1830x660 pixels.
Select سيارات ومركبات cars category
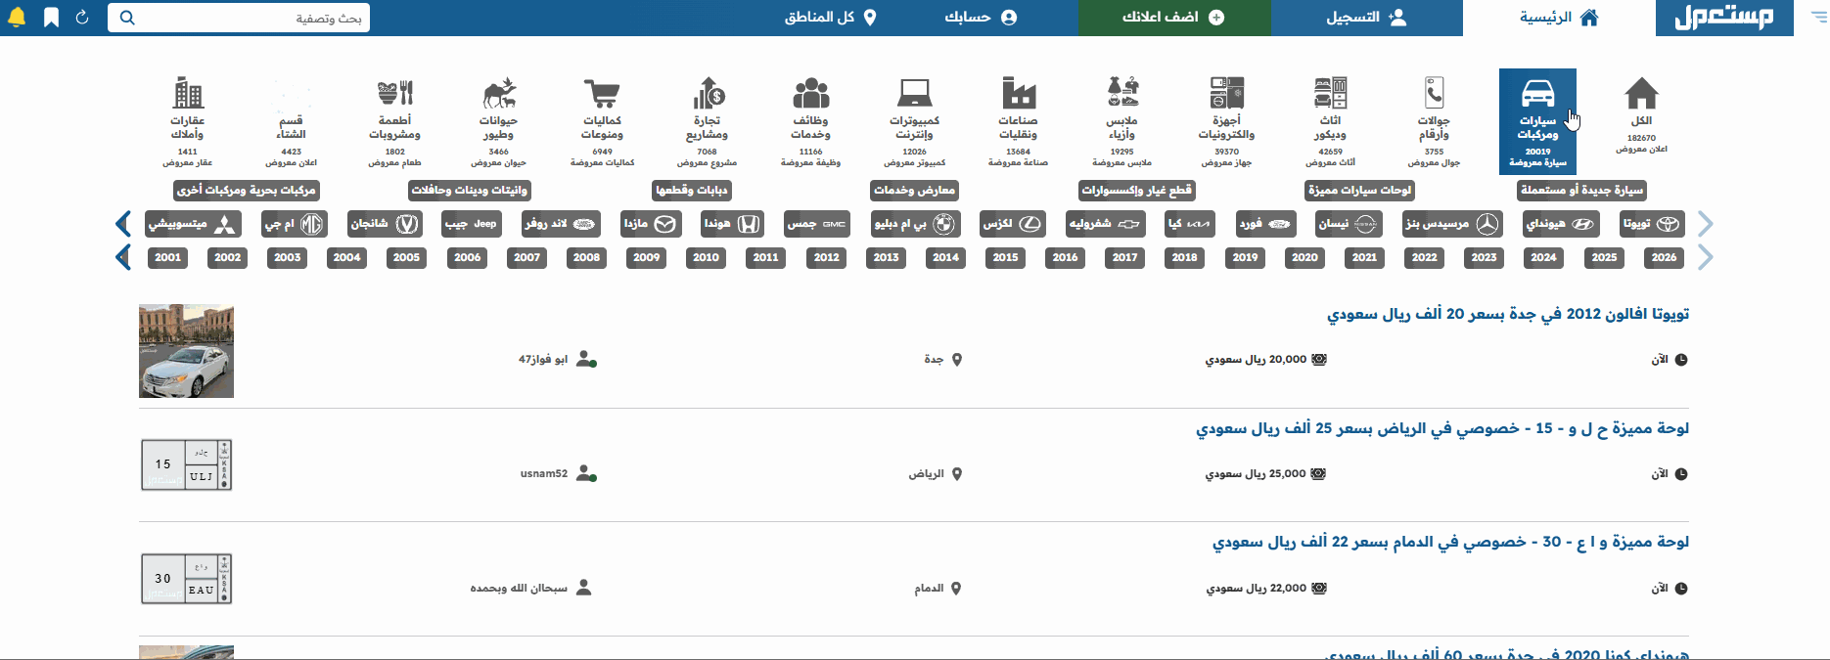coord(1537,121)
